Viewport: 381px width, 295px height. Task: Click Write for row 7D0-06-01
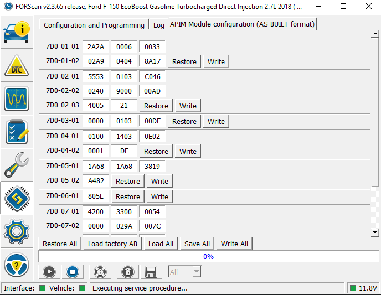[159, 196]
